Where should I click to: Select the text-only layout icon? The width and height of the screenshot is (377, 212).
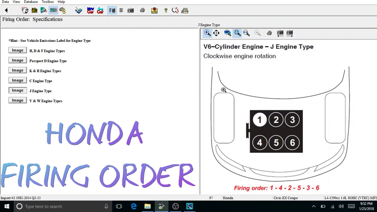click(x=121, y=11)
